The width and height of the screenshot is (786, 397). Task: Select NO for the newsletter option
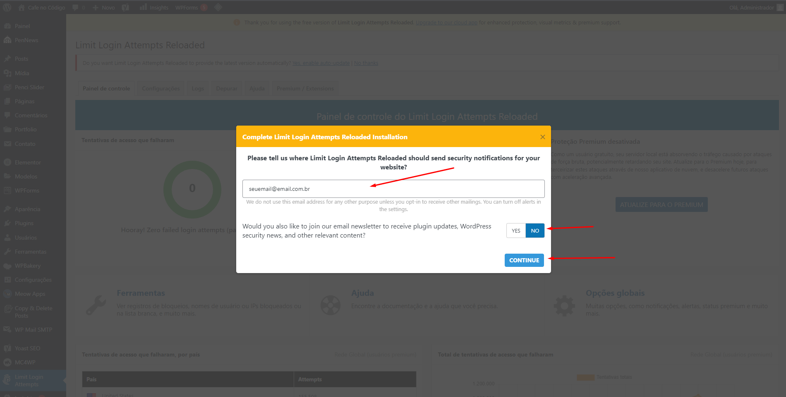pyautogui.click(x=535, y=231)
